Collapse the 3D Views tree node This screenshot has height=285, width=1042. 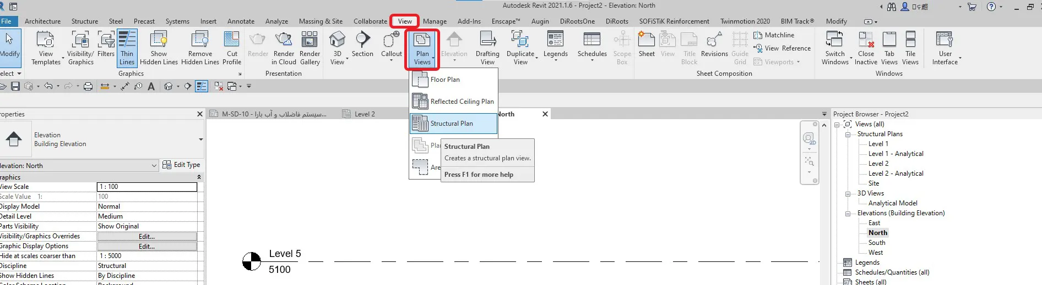[848, 193]
